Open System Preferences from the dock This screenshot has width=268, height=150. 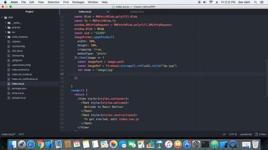(x=196, y=145)
